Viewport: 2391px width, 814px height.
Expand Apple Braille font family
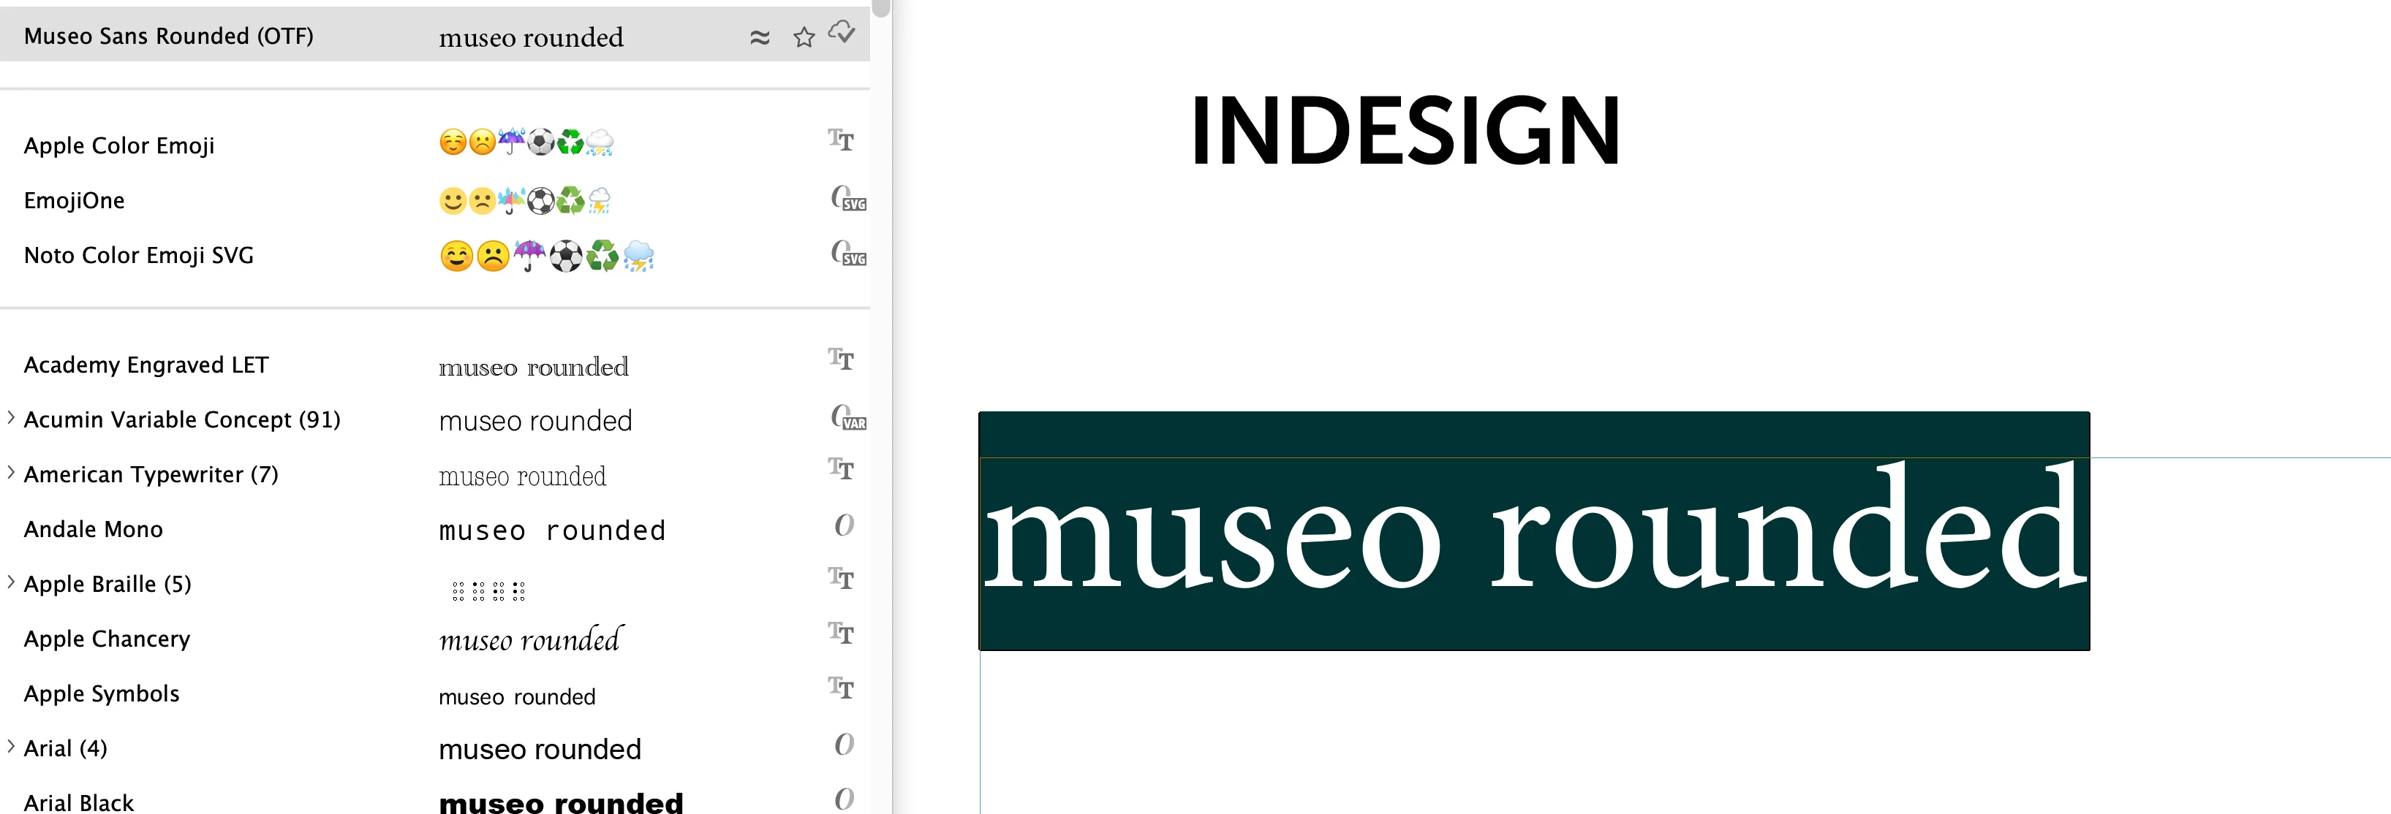(x=11, y=582)
